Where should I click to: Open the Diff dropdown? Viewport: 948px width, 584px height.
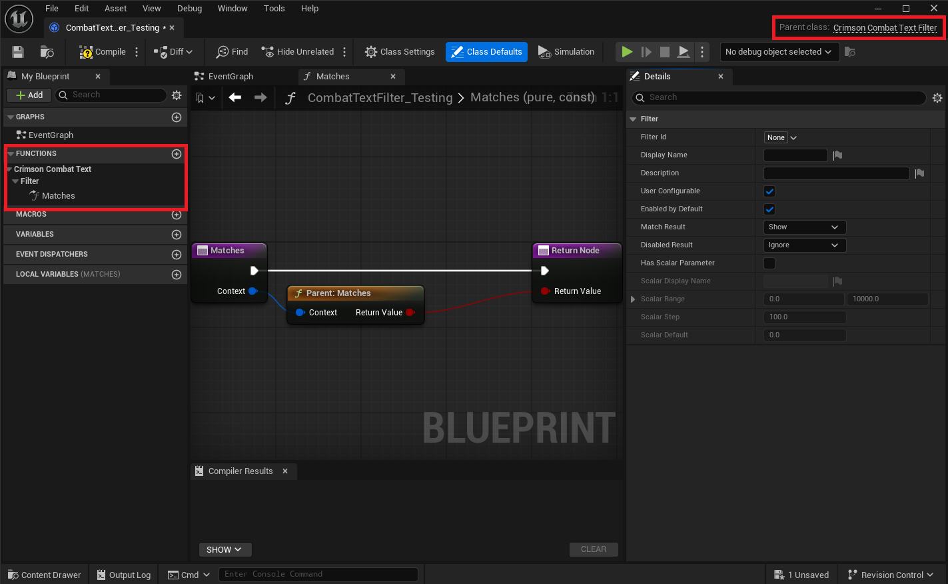pyautogui.click(x=173, y=52)
